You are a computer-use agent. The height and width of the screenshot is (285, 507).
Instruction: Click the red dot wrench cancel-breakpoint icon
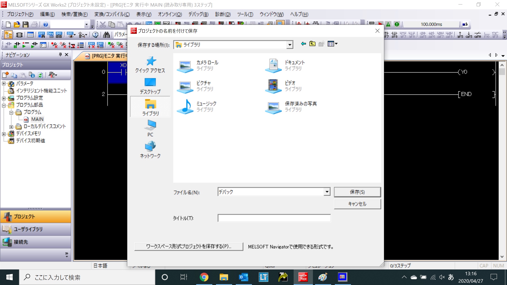tap(54, 45)
